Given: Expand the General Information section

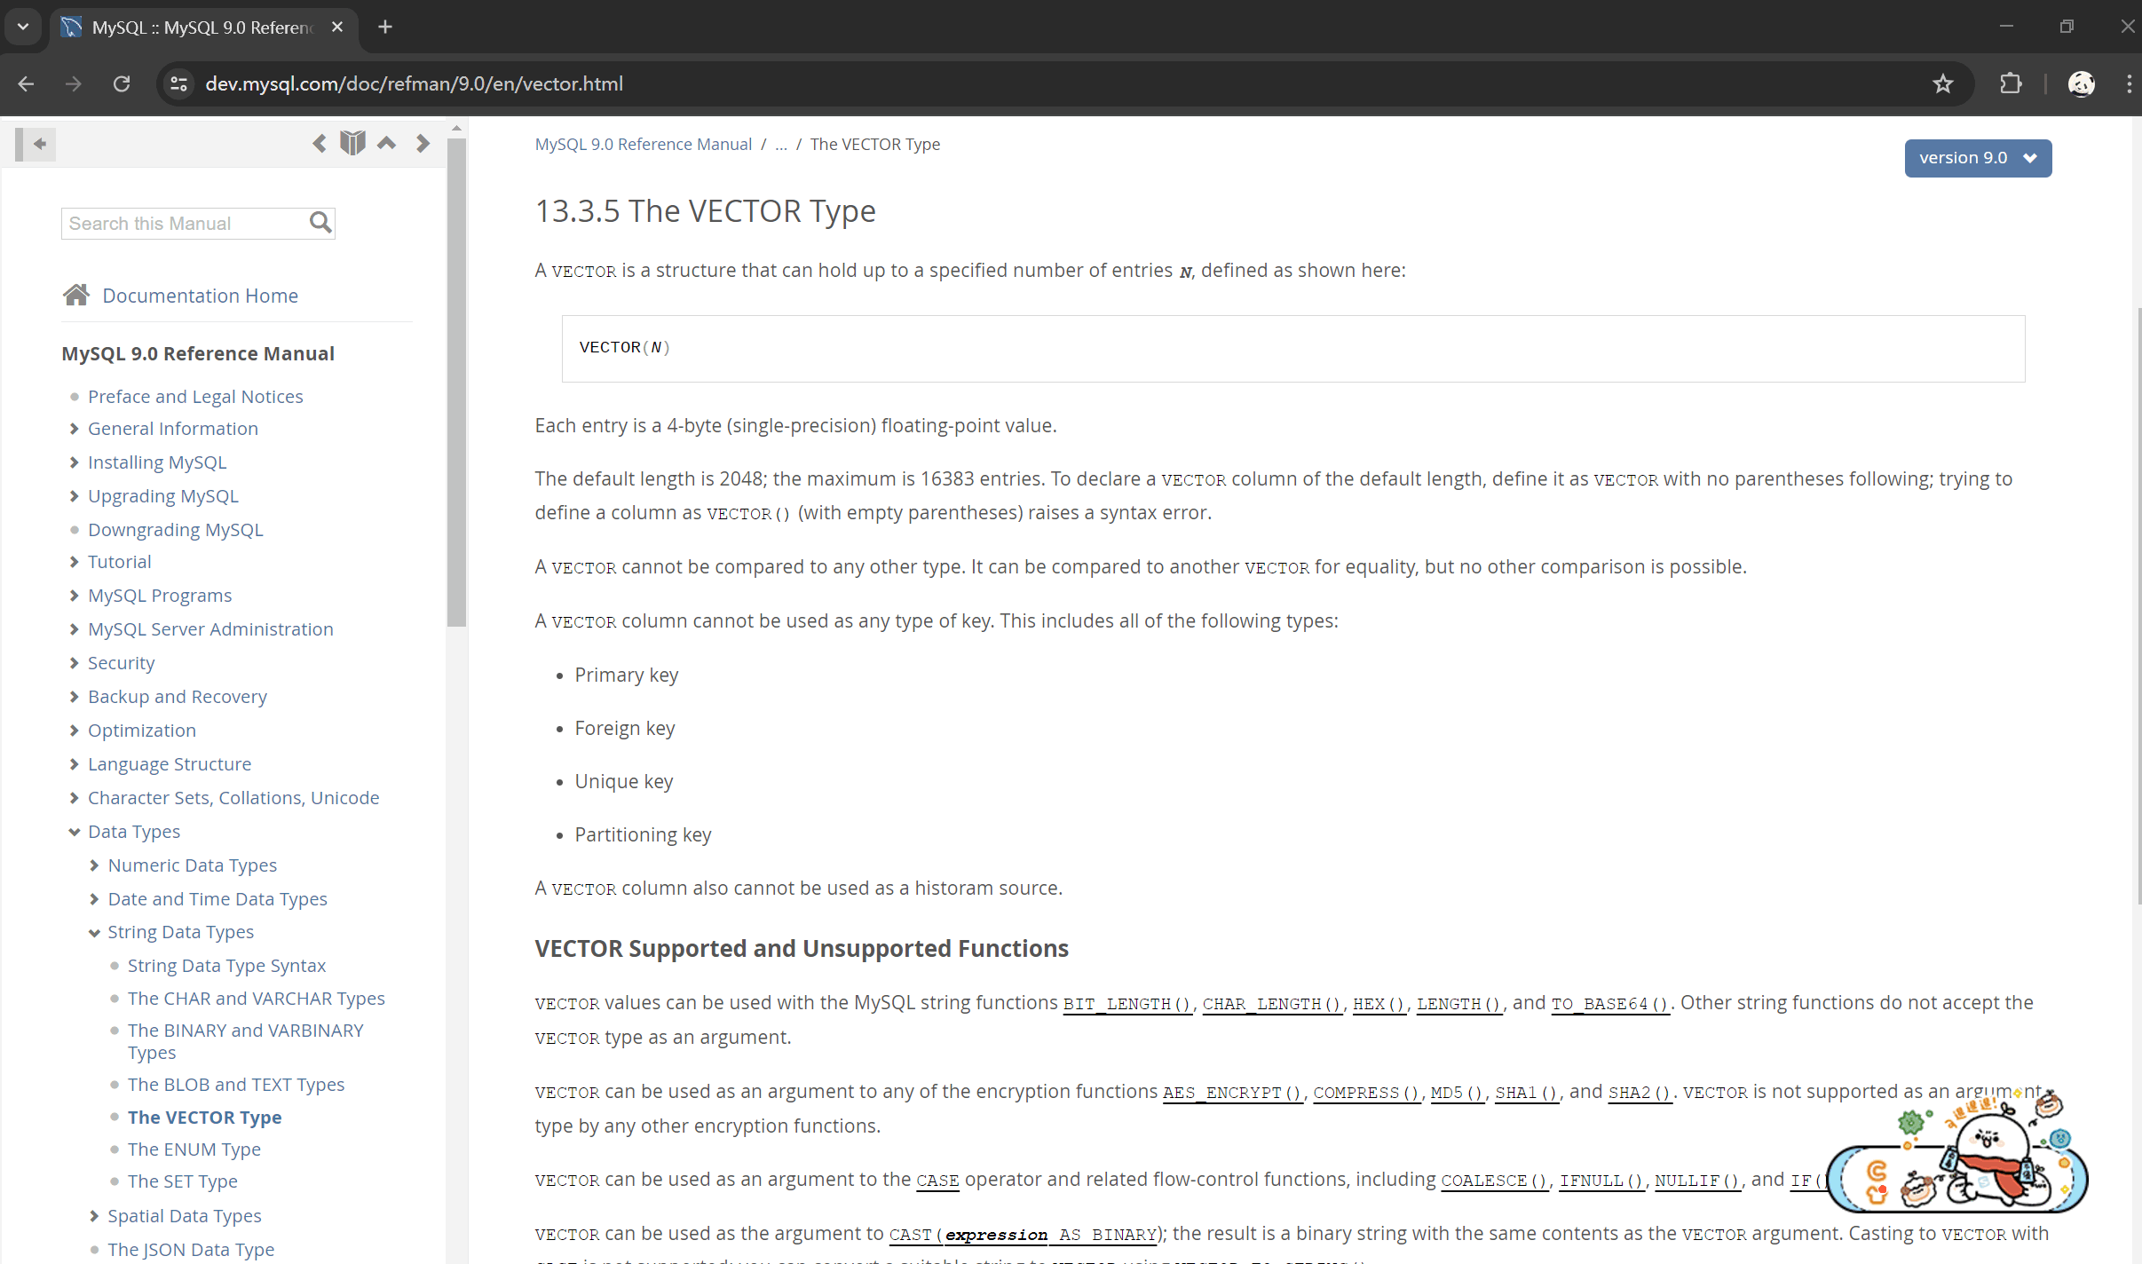Looking at the screenshot, I should tap(75, 429).
